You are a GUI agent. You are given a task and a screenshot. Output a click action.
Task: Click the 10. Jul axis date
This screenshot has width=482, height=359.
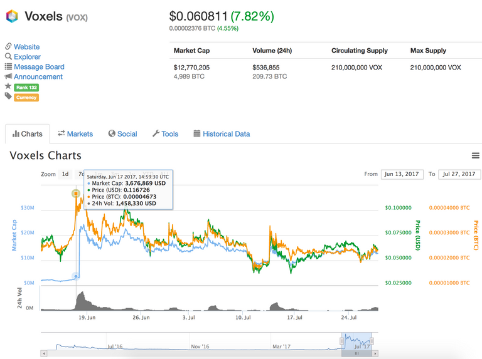pos(243,318)
